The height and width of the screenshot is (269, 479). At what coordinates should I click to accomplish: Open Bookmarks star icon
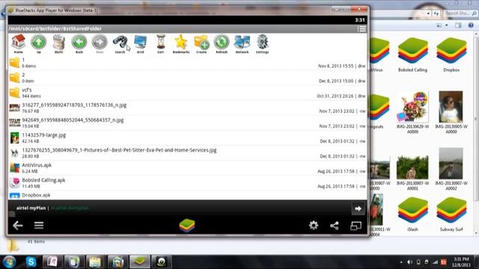click(x=181, y=43)
